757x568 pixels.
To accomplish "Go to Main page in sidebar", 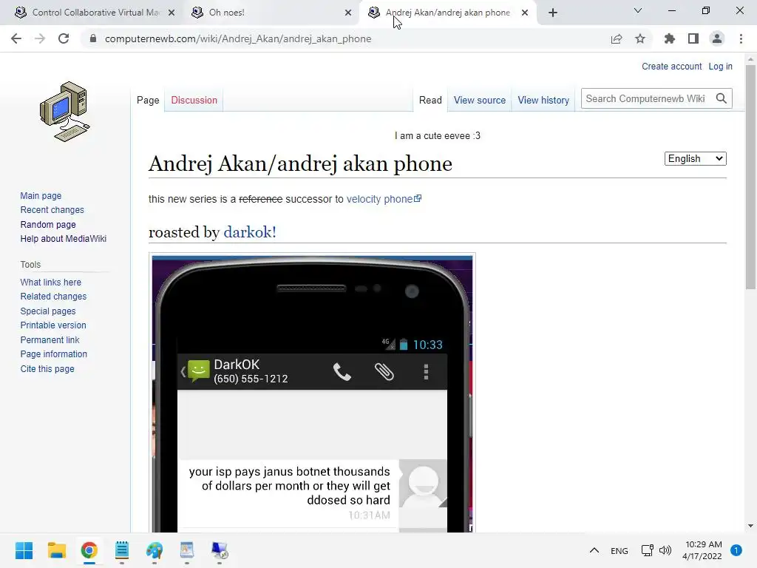I will tap(41, 195).
